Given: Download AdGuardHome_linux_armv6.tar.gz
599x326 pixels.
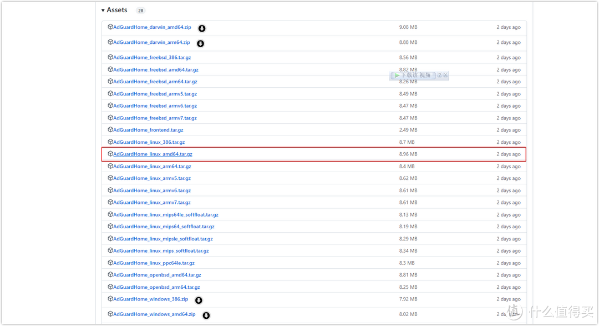Looking at the screenshot, I should [151, 190].
